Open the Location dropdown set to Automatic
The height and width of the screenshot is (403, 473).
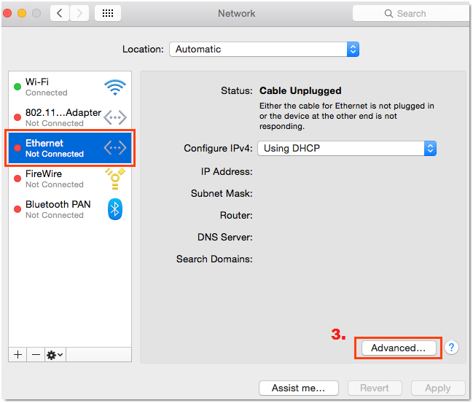(264, 50)
